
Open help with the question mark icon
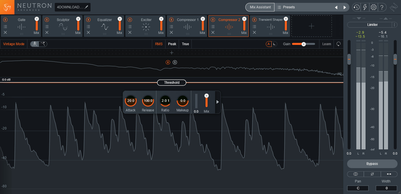pyautogui.click(x=382, y=7)
